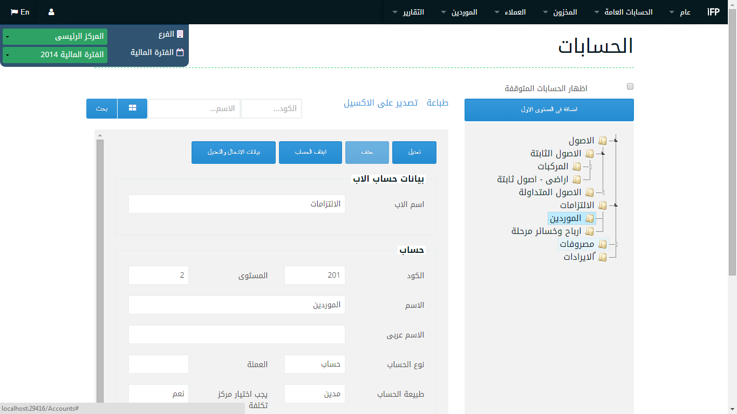Open the الحسابات العامة menu

pyautogui.click(x=623, y=12)
